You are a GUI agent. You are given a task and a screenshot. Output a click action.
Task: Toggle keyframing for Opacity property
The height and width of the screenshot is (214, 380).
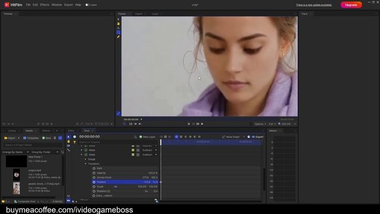click(94, 173)
